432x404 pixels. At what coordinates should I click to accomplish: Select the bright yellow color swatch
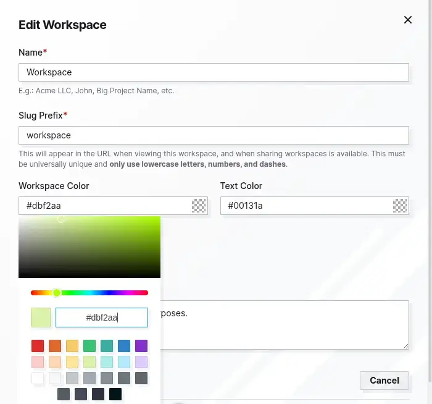[x=72, y=346]
